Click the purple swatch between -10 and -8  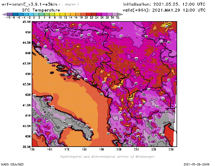click(x=10, y=14)
